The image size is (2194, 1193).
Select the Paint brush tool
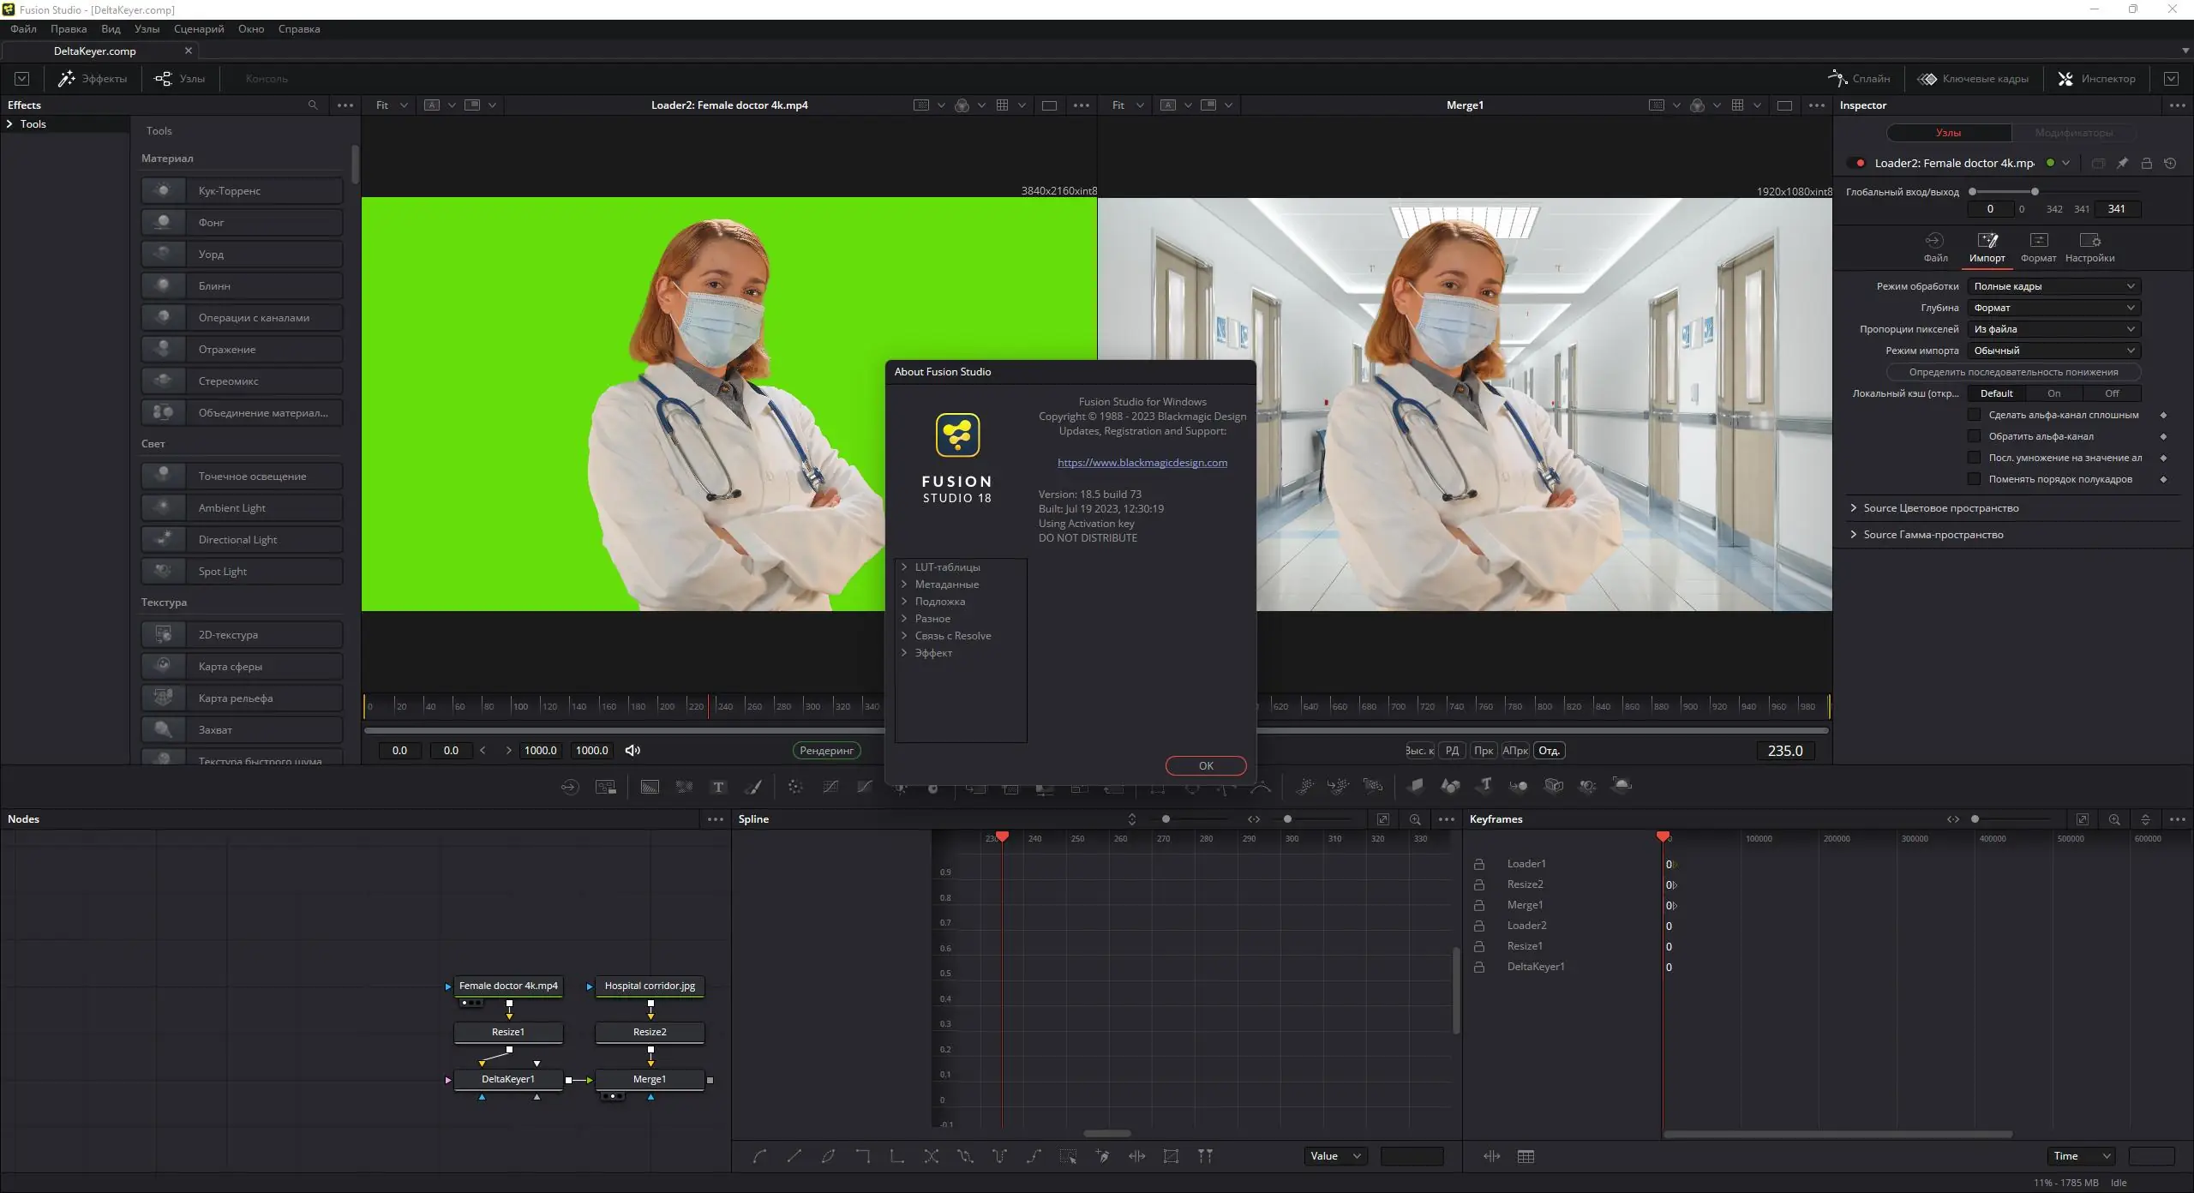pyautogui.click(x=753, y=787)
